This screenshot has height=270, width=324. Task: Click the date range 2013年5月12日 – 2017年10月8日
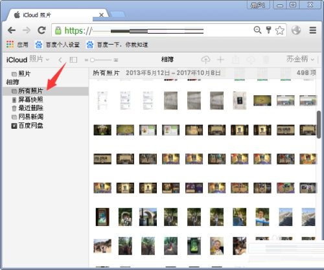173,73
